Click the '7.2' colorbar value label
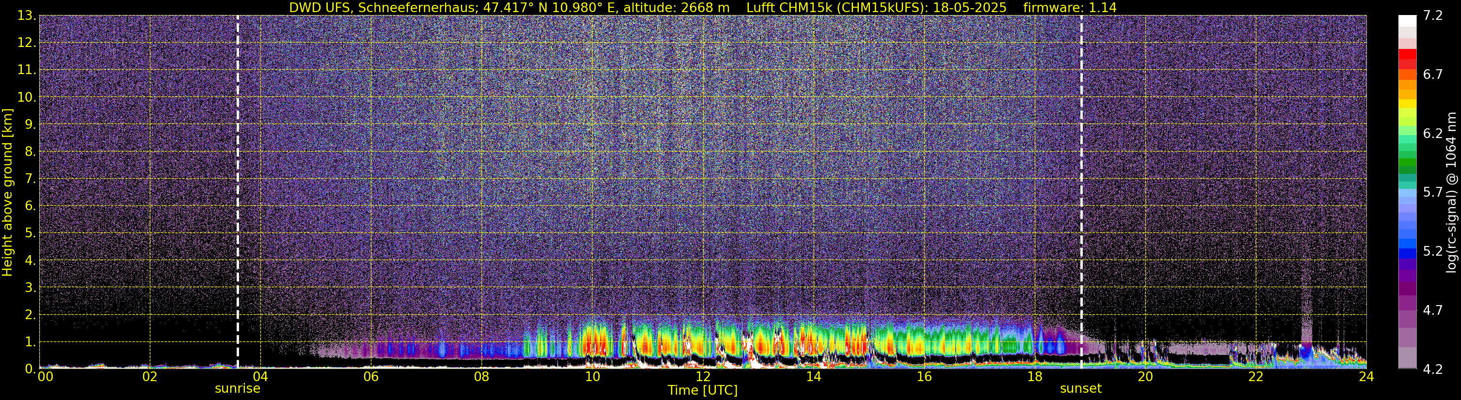This screenshot has height=400, width=1461. point(1433,15)
